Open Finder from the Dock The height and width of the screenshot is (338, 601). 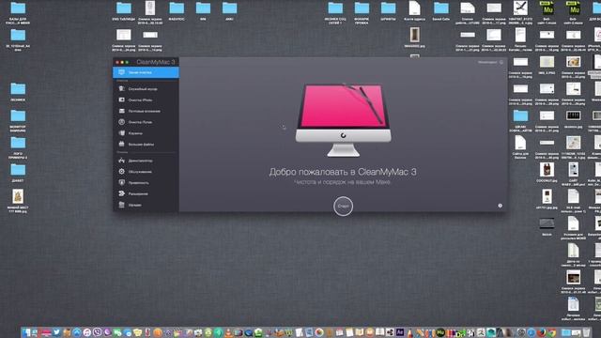coord(25,332)
